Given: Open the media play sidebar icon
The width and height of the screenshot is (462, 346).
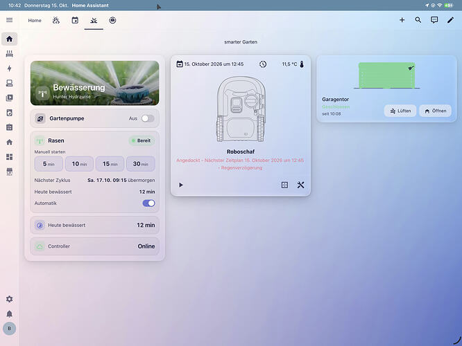Looking at the screenshot, I should 10,98.
